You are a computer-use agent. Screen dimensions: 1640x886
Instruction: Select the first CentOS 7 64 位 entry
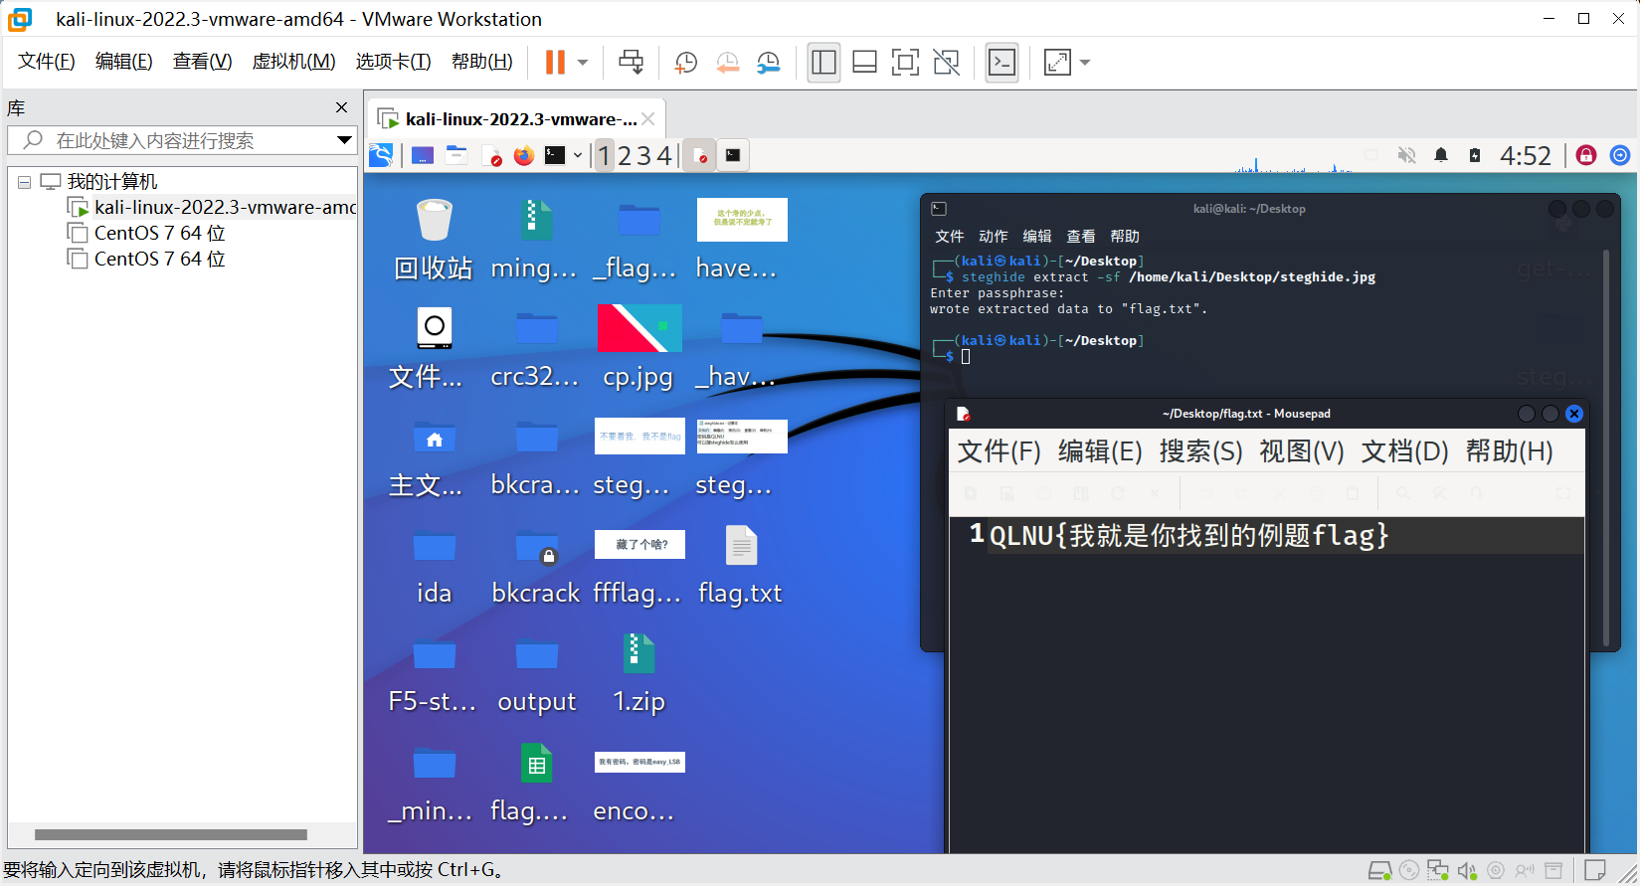(159, 233)
